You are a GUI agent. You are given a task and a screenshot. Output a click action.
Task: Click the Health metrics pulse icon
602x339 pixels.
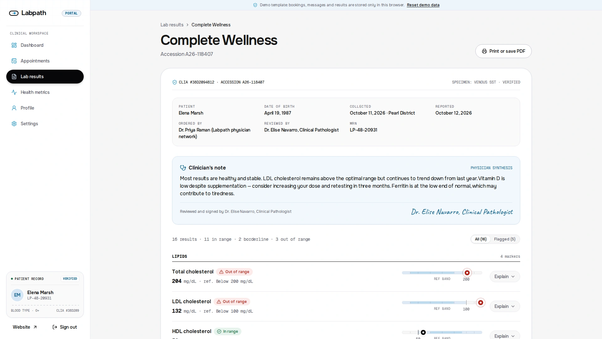tap(14, 92)
